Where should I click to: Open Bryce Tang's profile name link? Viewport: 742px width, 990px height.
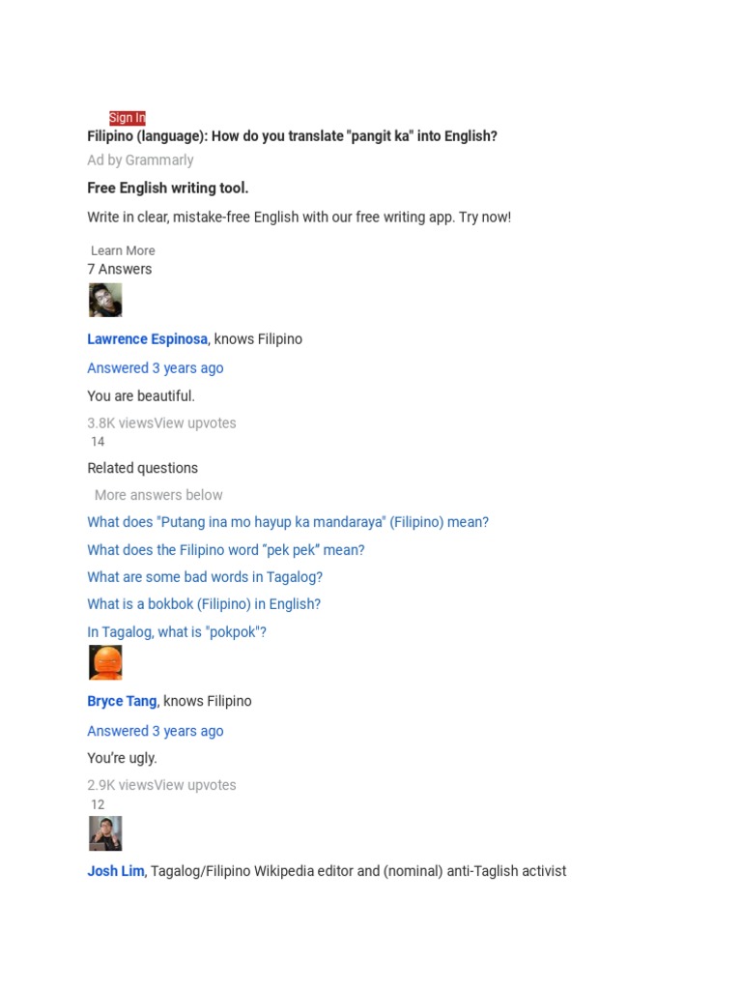pyautogui.click(x=122, y=702)
